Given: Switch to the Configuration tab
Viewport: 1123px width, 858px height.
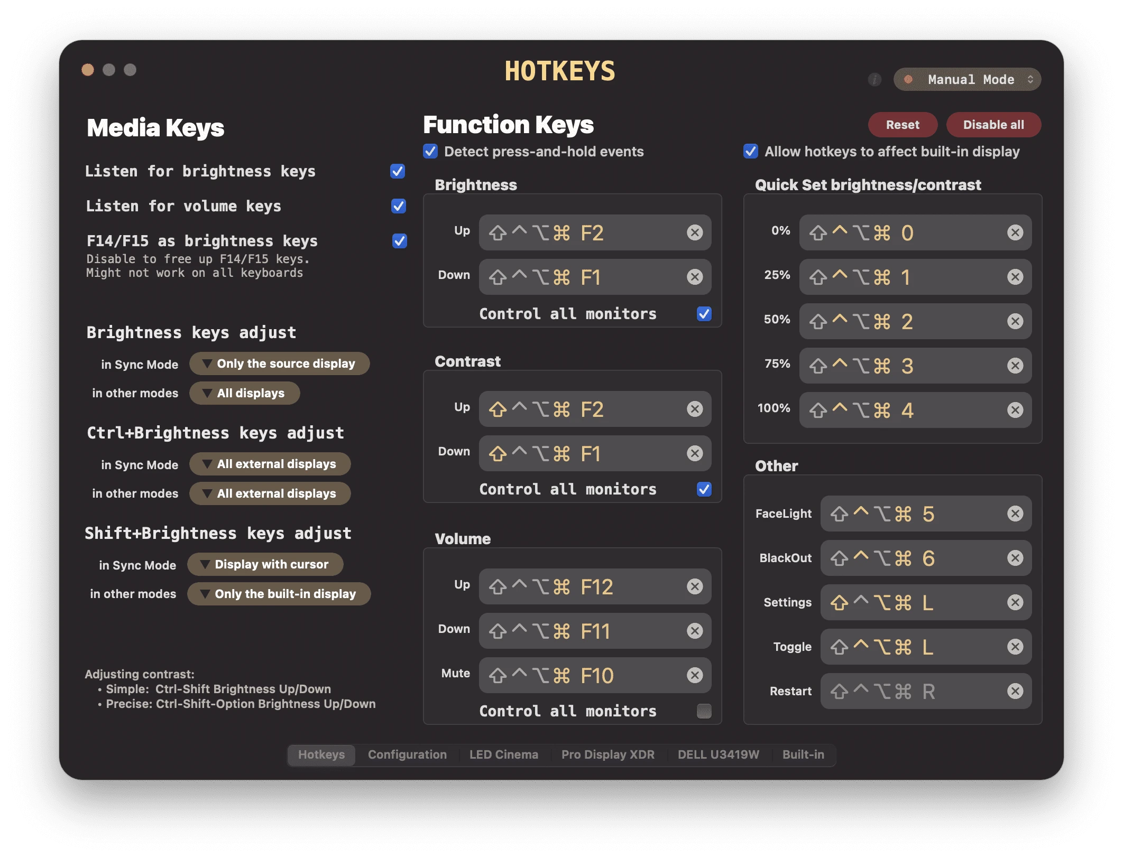Looking at the screenshot, I should coord(407,754).
